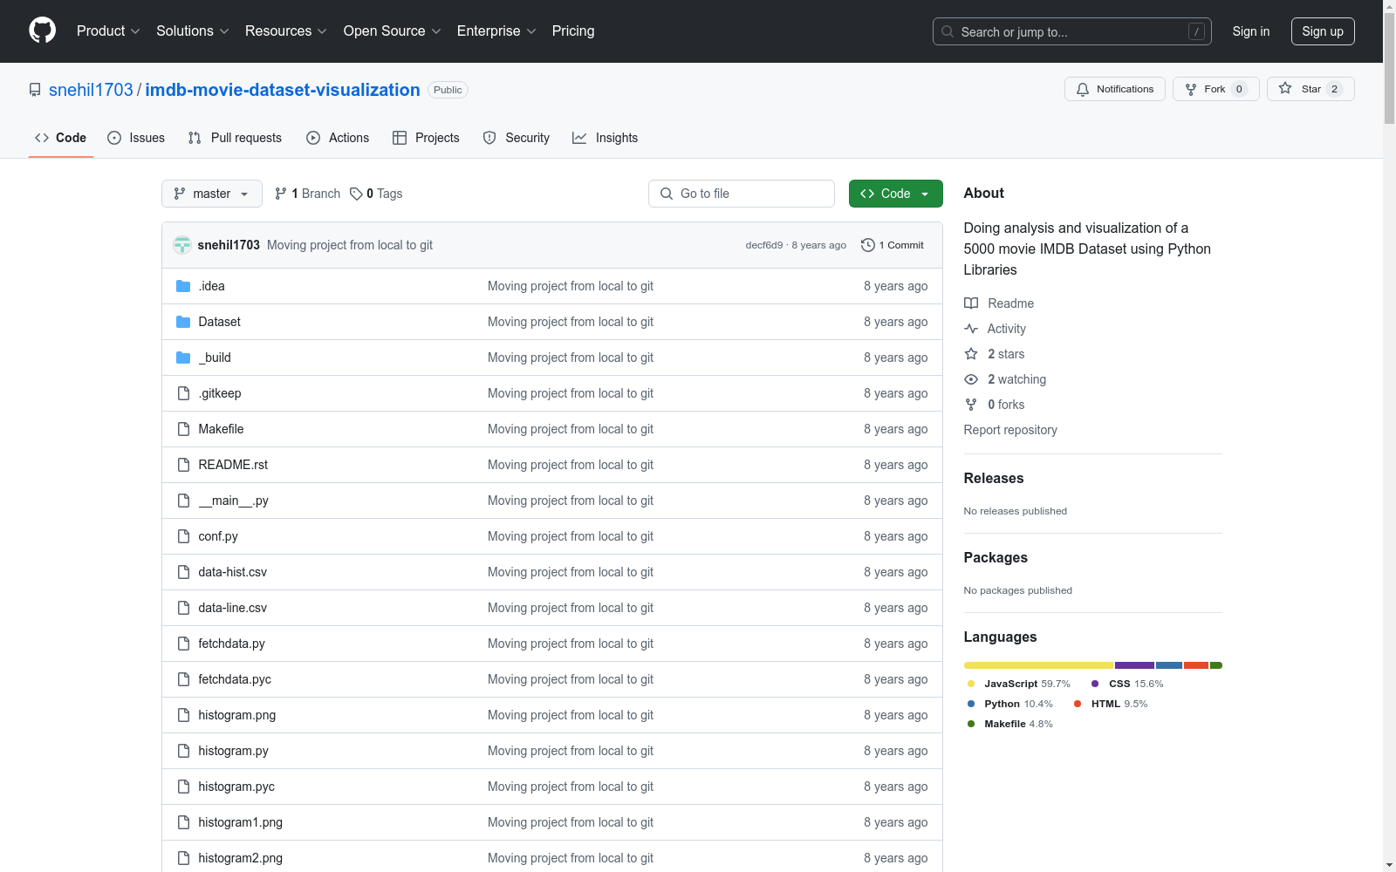Screen dimensions: 1396x872
Task: Click file icon beside fetchdata.py
Action: [183, 644]
